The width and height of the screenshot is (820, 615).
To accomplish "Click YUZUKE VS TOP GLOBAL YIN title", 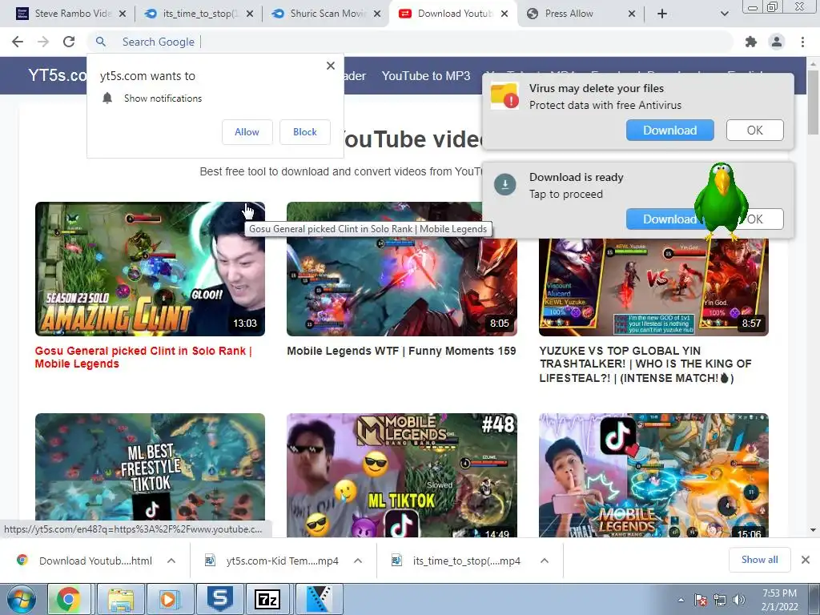I will (645, 364).
